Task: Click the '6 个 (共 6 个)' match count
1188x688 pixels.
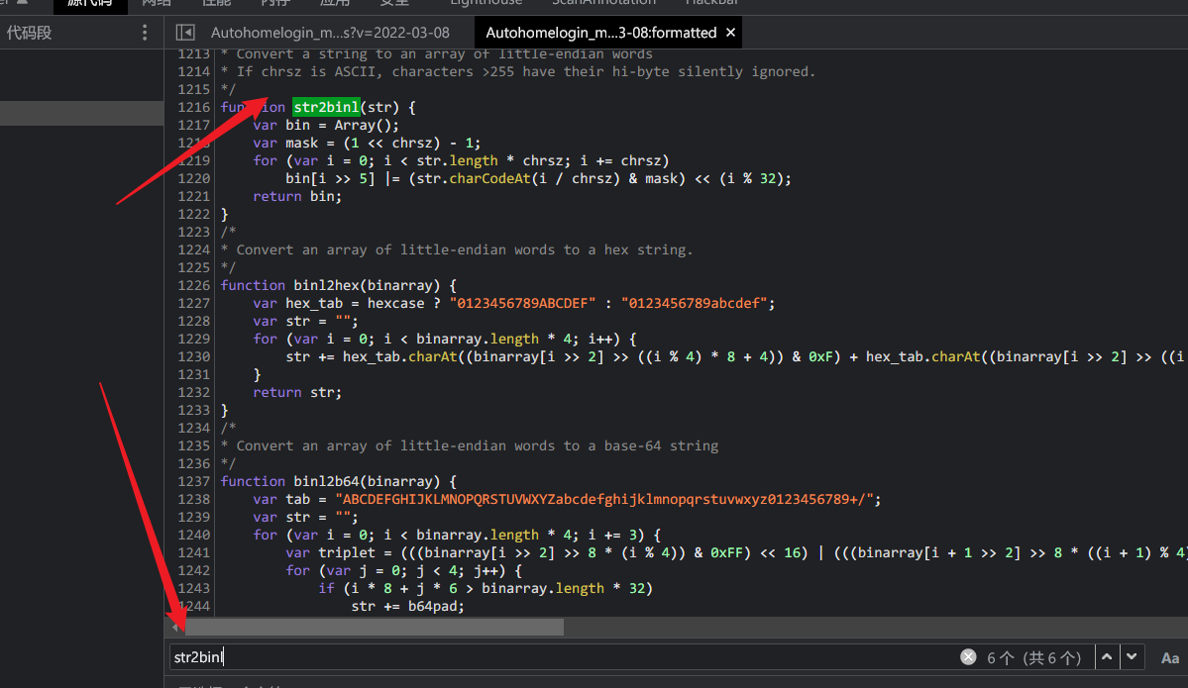Action: pos(1033,657)
